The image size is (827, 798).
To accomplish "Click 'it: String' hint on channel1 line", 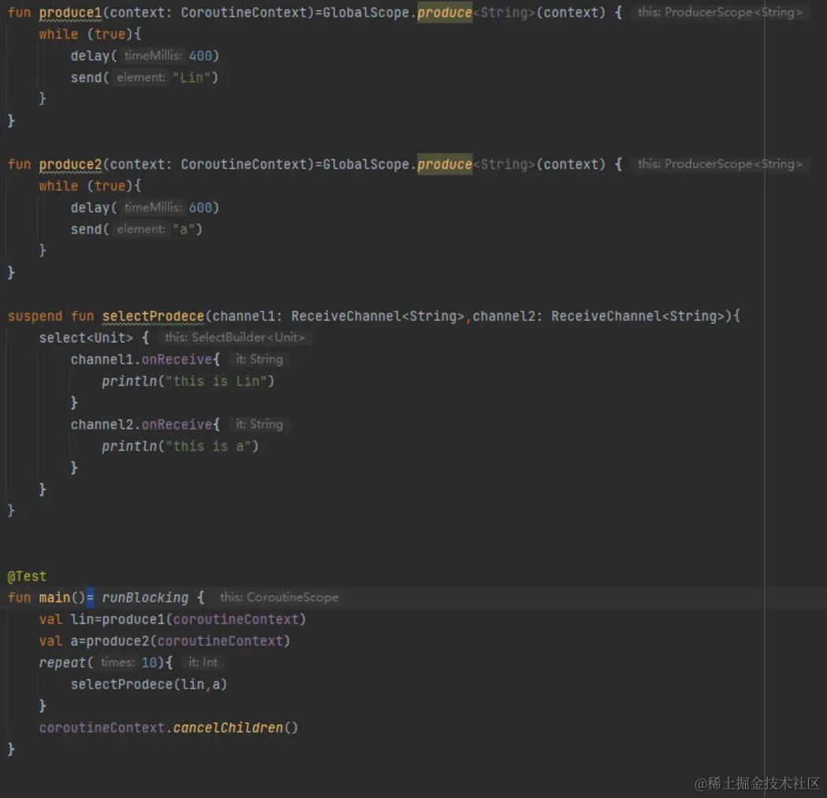I will coord(259,360).
